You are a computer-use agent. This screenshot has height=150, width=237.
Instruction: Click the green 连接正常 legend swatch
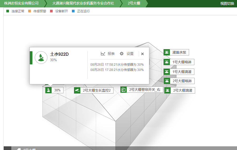[7, 11]
